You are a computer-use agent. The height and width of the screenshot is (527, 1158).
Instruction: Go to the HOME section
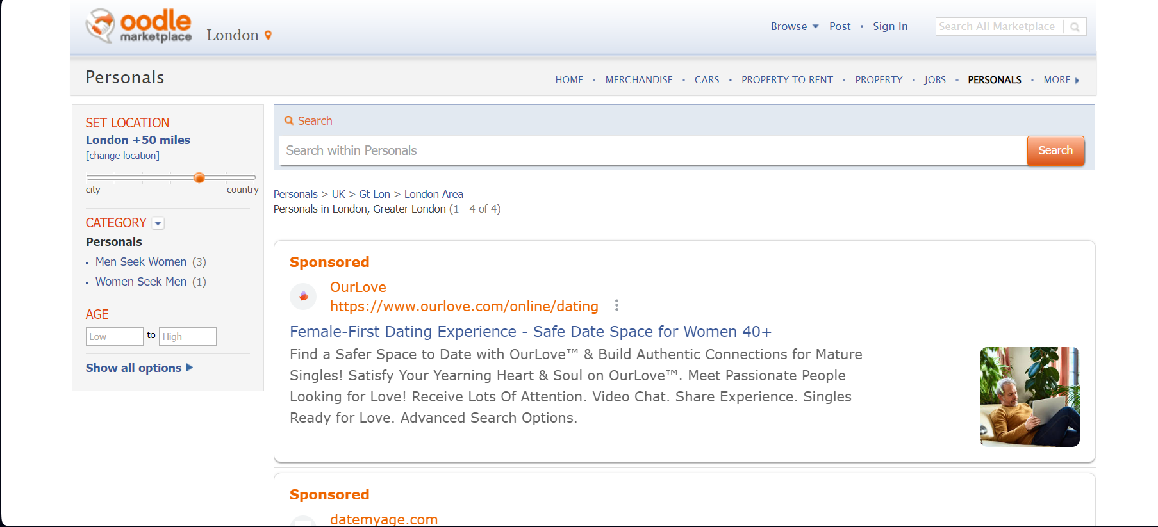coord(569,80)
